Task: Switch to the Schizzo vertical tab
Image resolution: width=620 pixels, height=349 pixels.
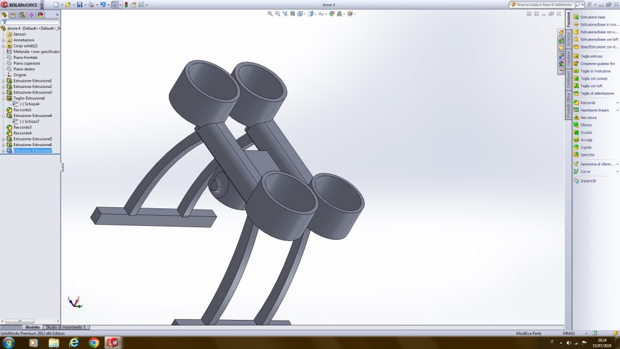Action: pos(569,38)
